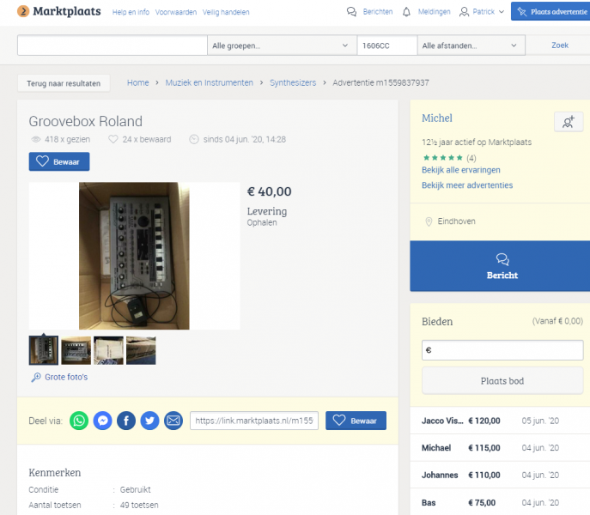Share via Twitter icon
Screen dimensions: 590x515
pos(149,421)
